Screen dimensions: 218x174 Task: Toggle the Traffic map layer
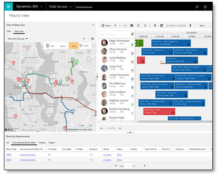(50, 46)
